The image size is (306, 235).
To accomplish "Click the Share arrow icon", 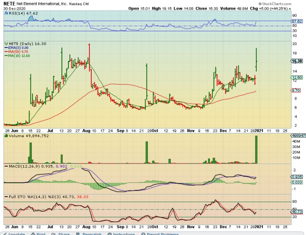I will click(55, 233).
